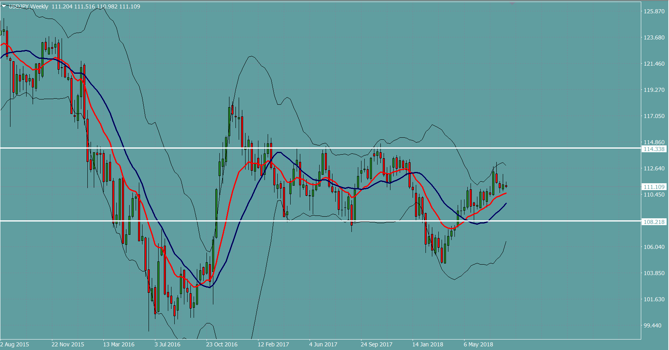Click the current price label 111.109
The height and width of the screenshot is (350, 669).
(x=654, y=187)
